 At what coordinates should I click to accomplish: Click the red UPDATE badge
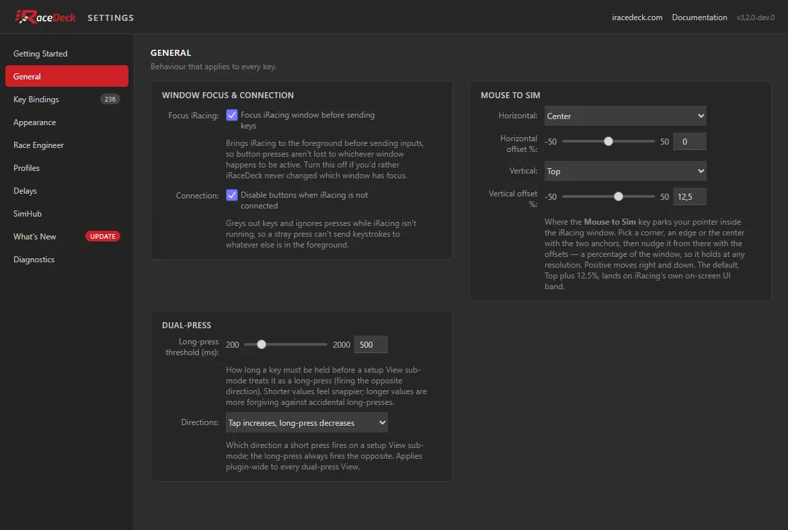click(102, 236)
